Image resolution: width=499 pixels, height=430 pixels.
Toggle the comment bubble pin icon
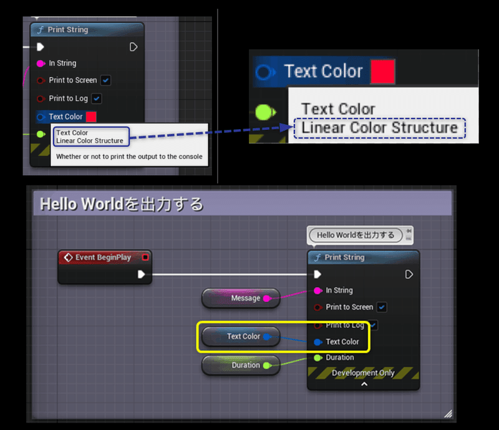(x=409, y=230)
